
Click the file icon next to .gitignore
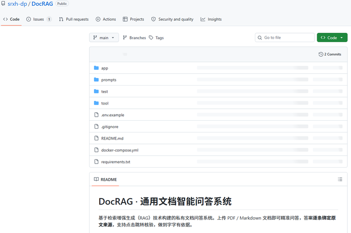96,126
